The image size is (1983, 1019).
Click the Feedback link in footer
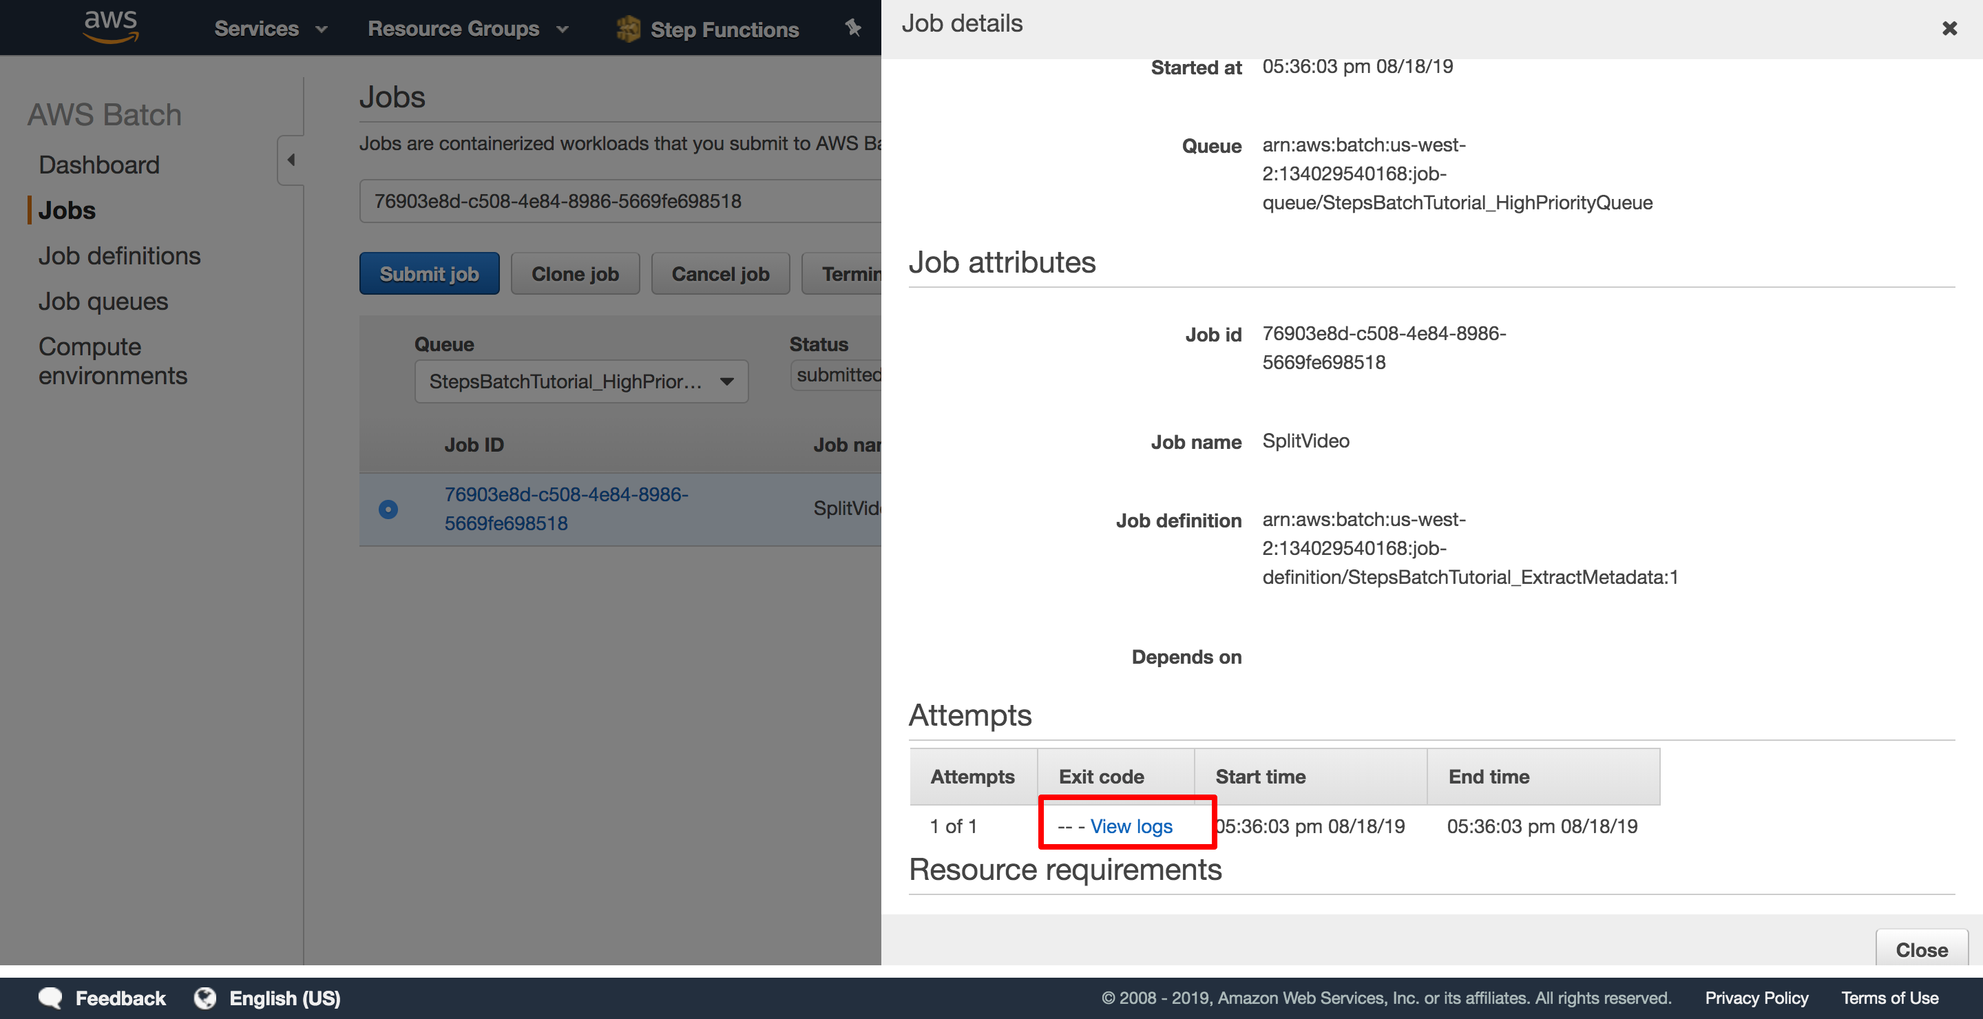tap(120, 998)
